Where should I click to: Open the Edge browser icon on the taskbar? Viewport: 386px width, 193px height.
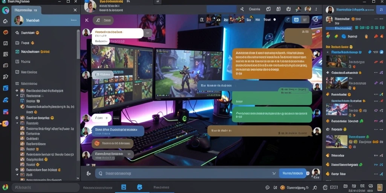click(x=139, y=187)
